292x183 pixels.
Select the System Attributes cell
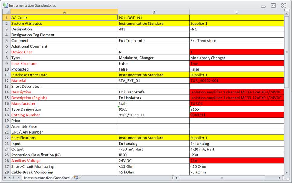tap(64, 24)
